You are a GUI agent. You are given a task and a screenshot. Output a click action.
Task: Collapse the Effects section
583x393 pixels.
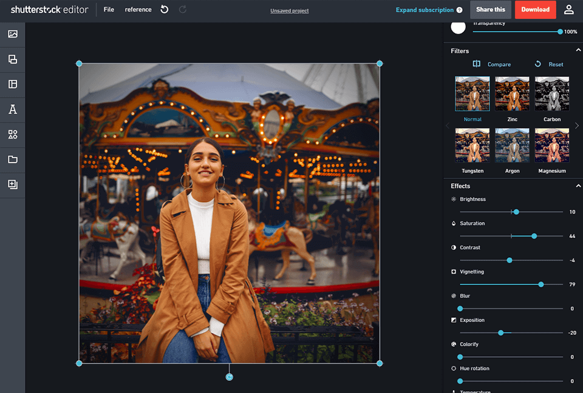[x=578, y=186]
